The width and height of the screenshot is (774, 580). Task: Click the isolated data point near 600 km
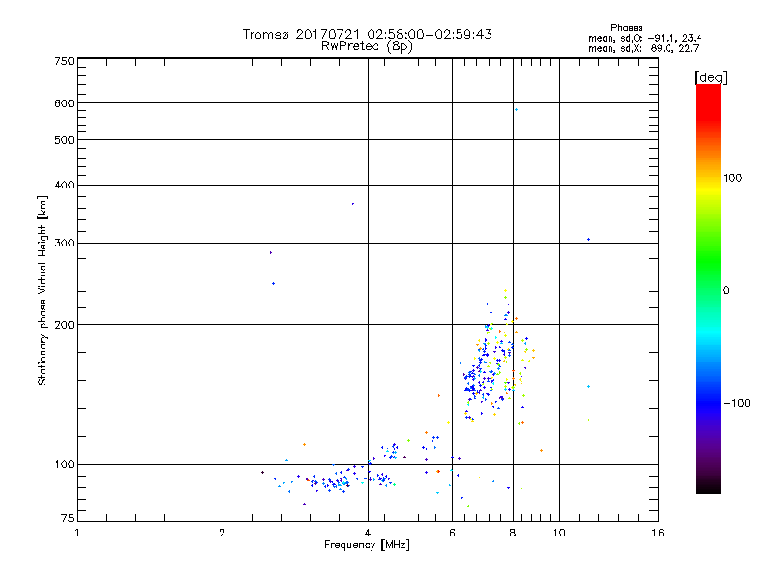[516, 109]
